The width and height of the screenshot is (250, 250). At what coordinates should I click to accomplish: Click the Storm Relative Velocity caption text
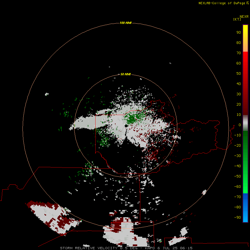pos(126,248)
